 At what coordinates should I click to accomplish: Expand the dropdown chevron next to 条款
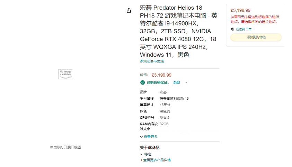(x=186, y=82)
